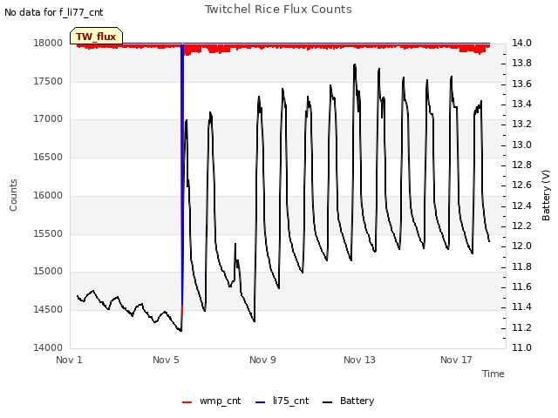Click the Battery legend entry

coord(348,401)
